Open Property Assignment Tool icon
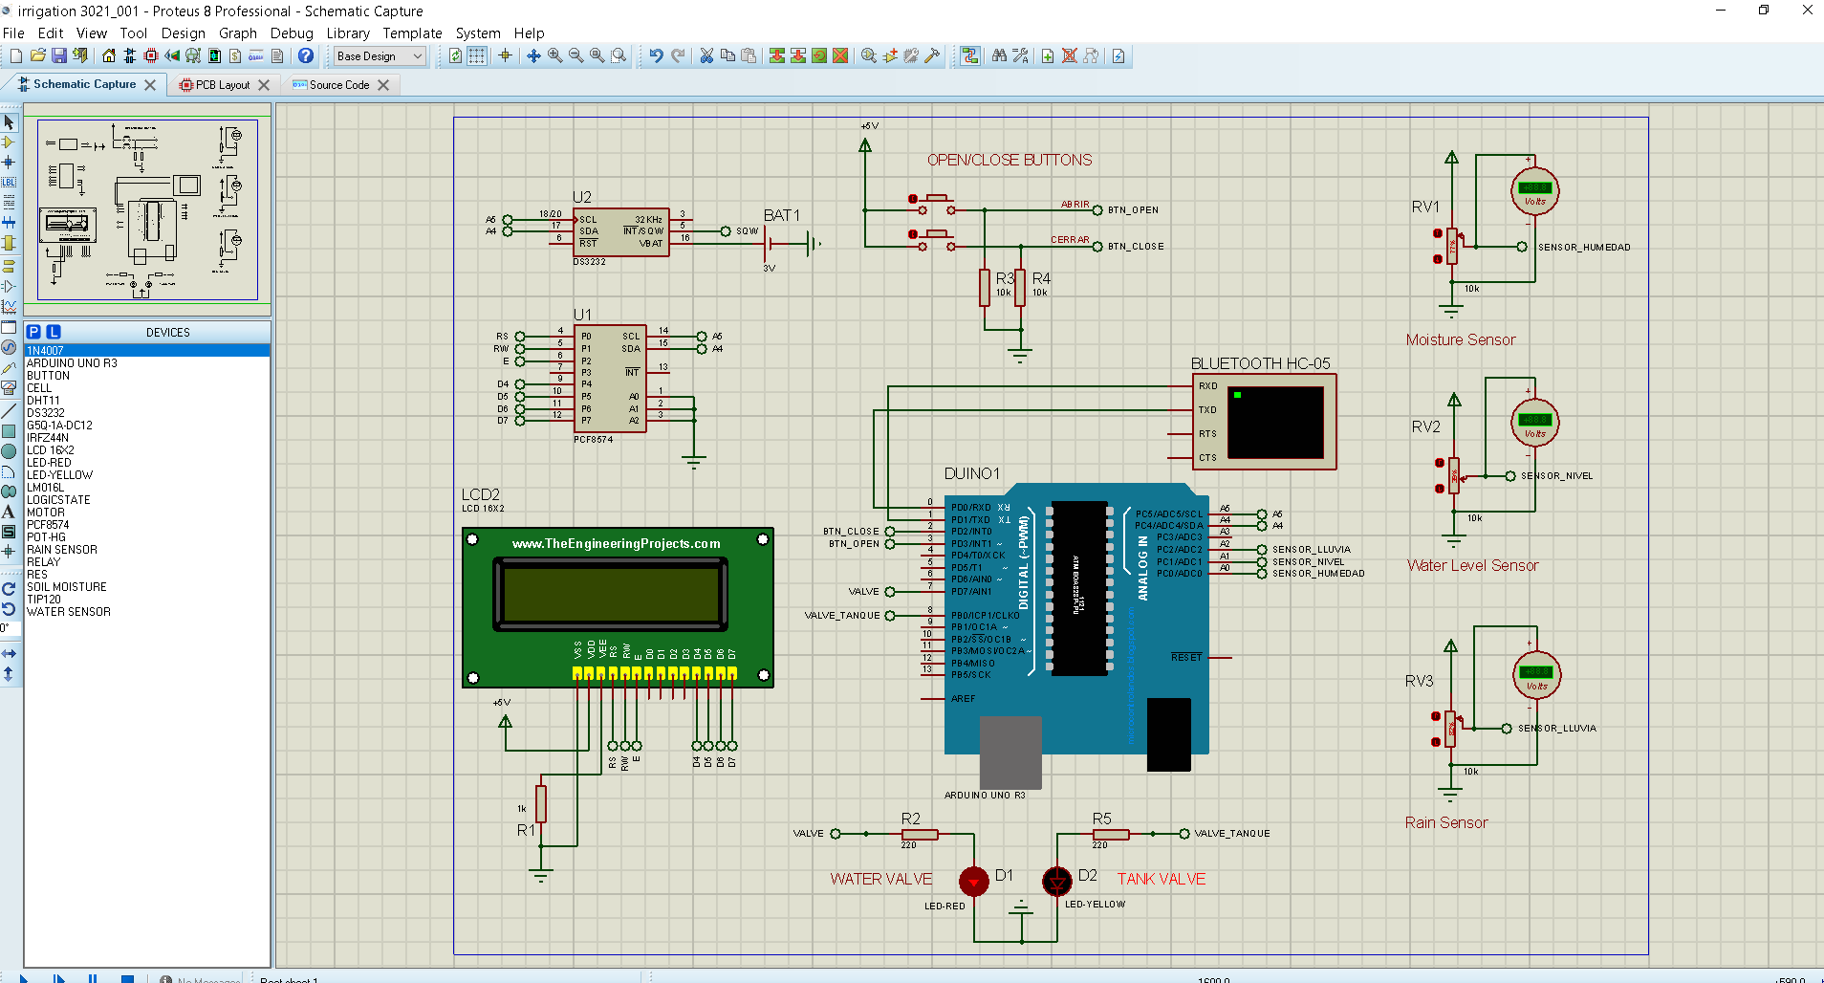The image size is (1824, 983). click(x=1021, y=56)
